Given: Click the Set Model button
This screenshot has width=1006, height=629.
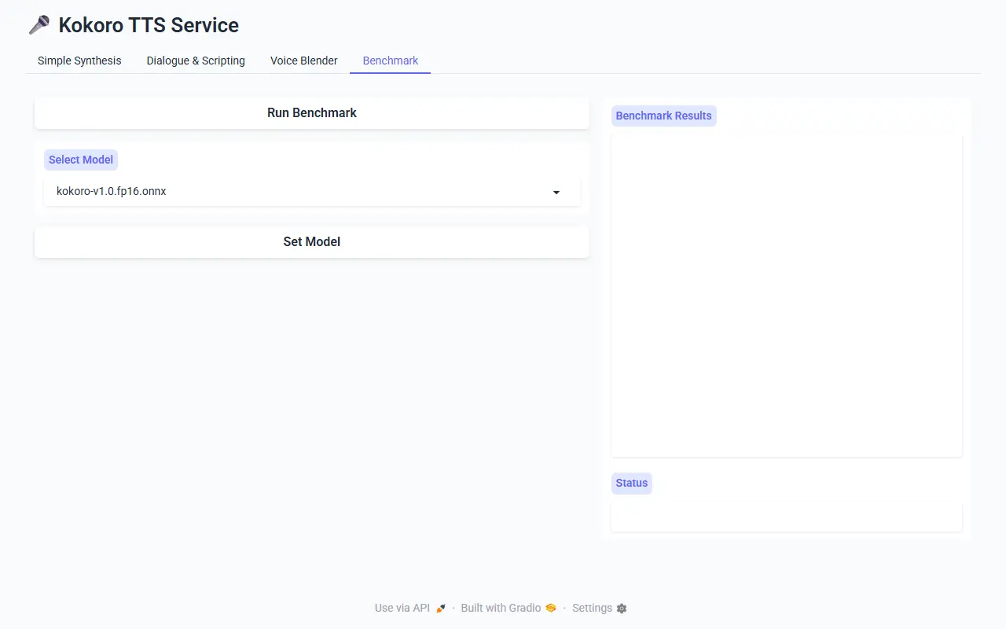Looking at the screenshot, I should point(312,242).
